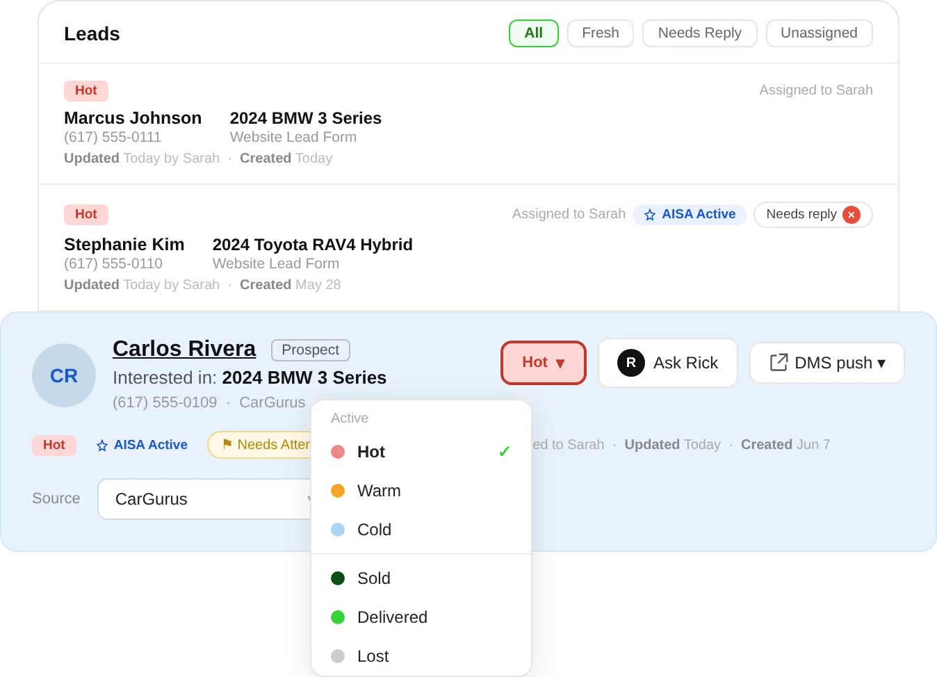Click the flag icon in Needs Attention tag
Image resolution: width=937 pixels, height=677 pixels.
[227, 443]
